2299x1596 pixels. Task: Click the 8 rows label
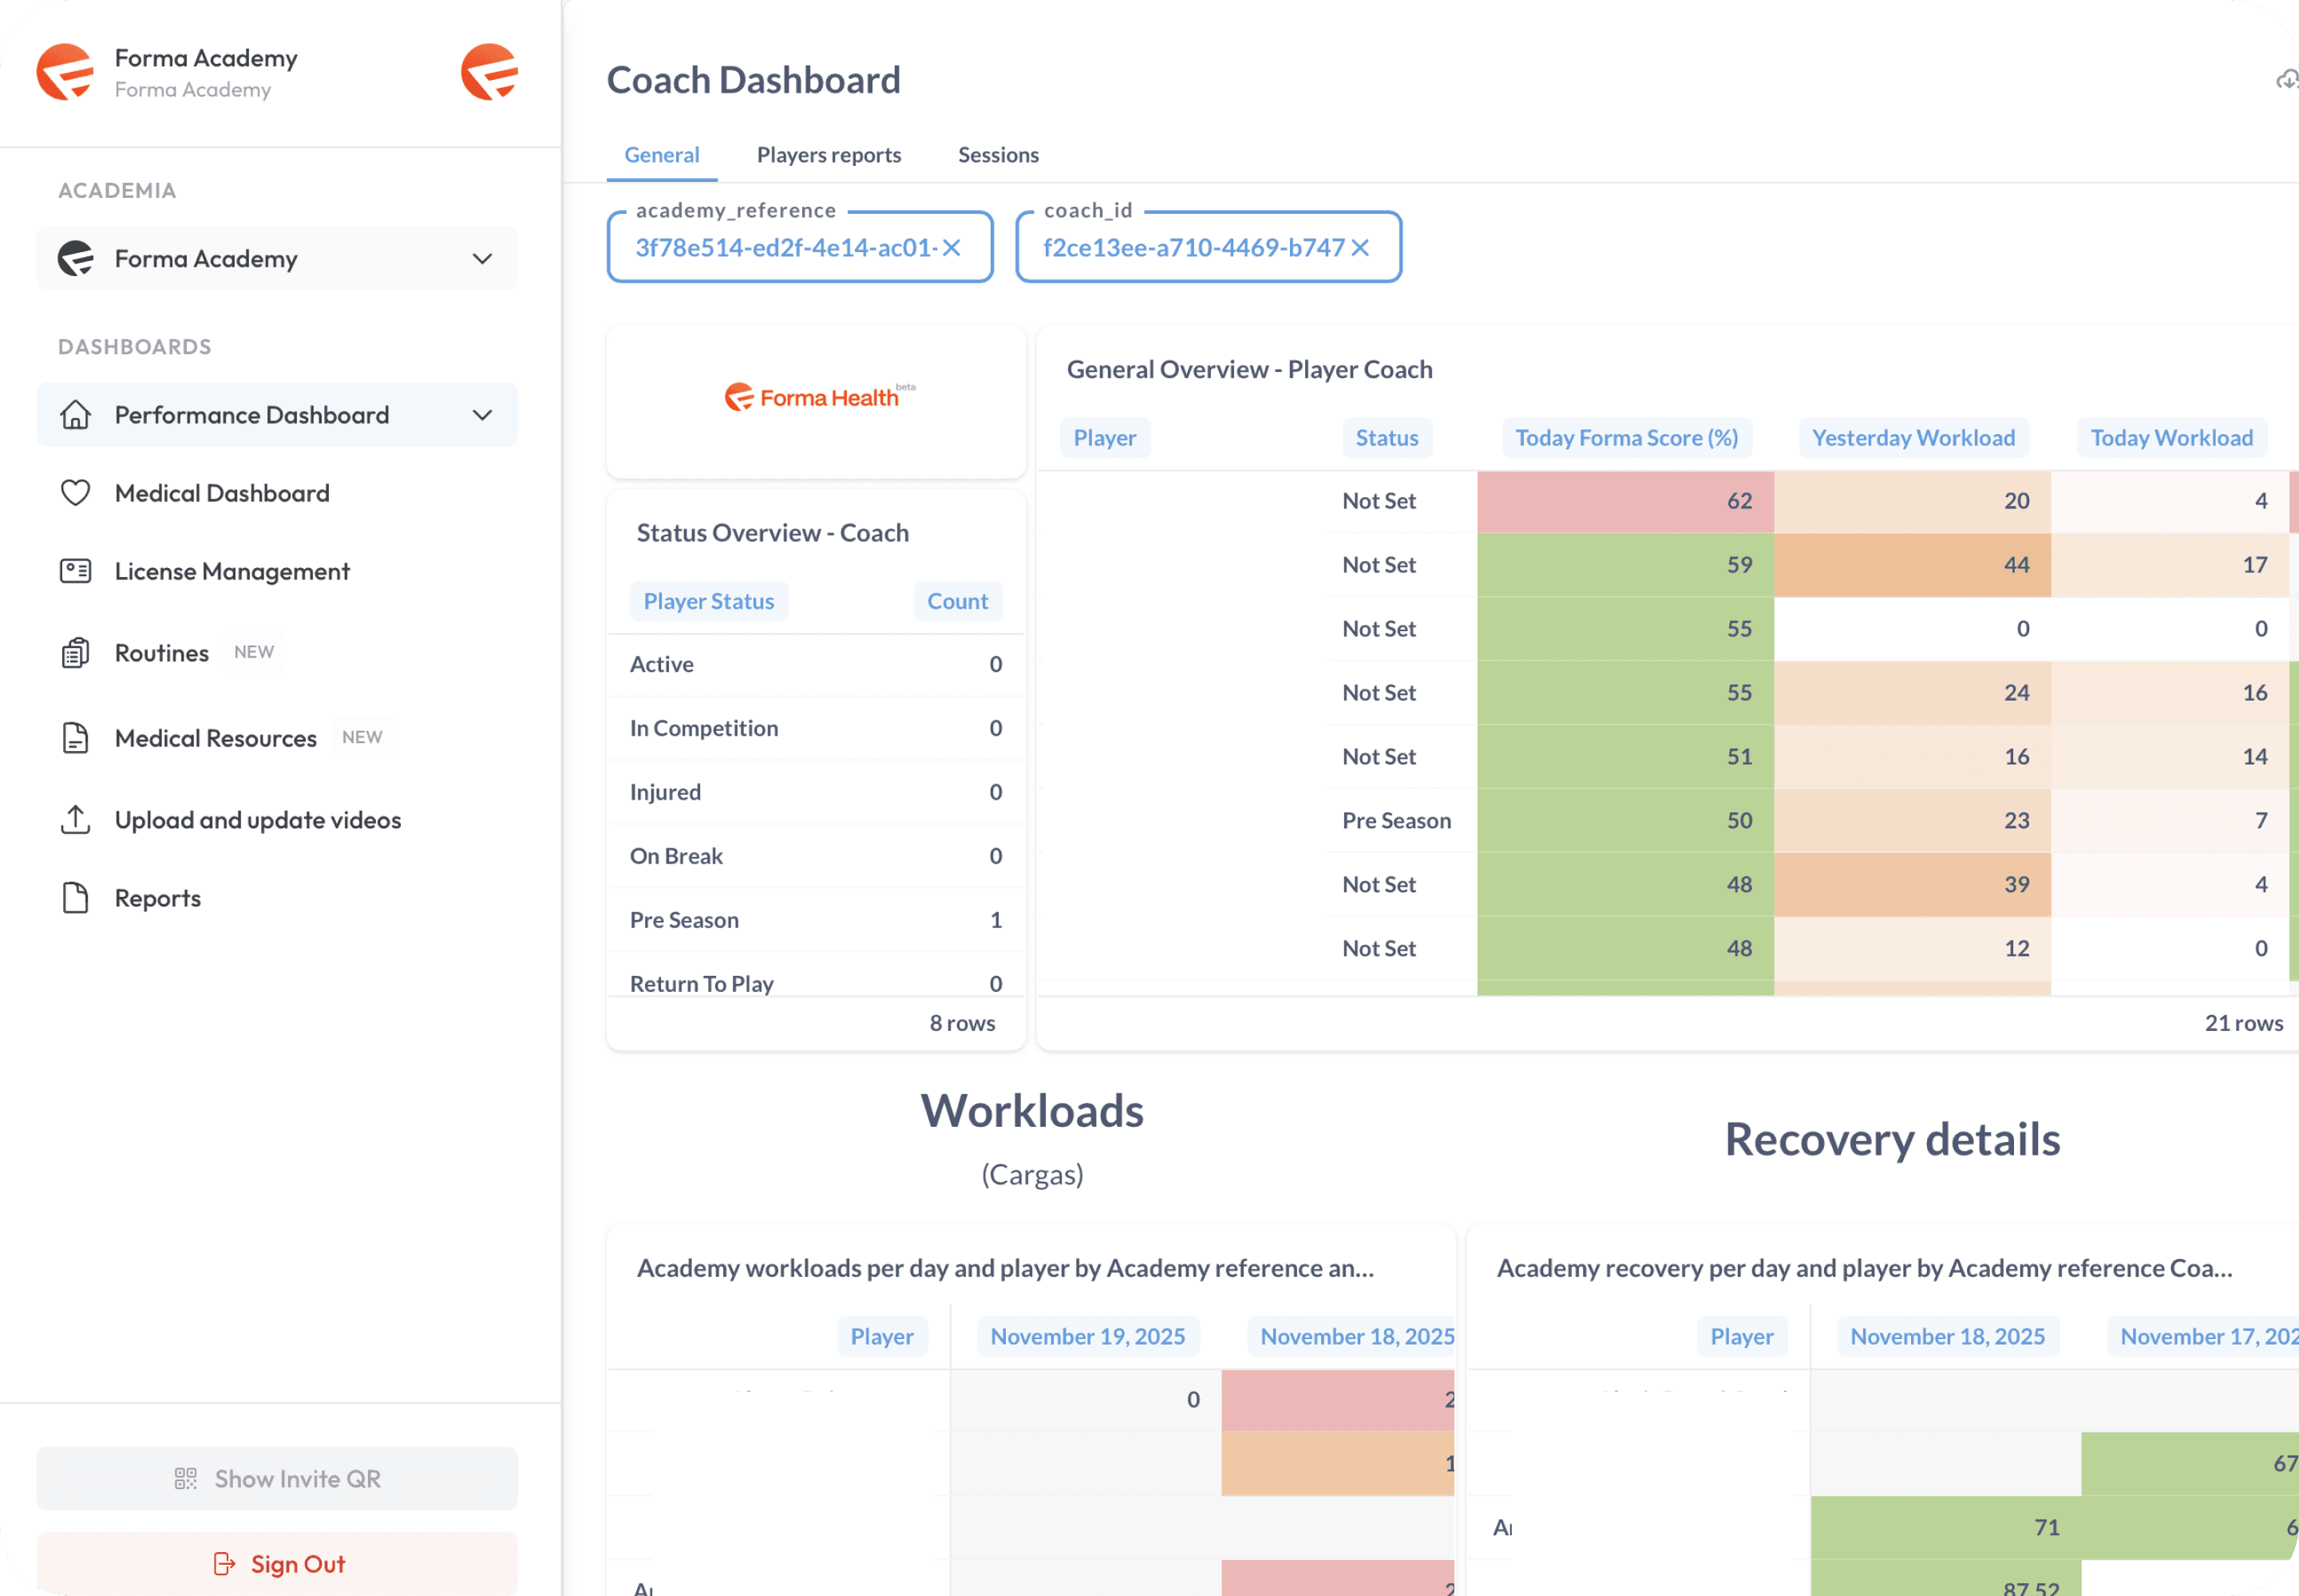pyautogui.click(x=961, y=1023)
